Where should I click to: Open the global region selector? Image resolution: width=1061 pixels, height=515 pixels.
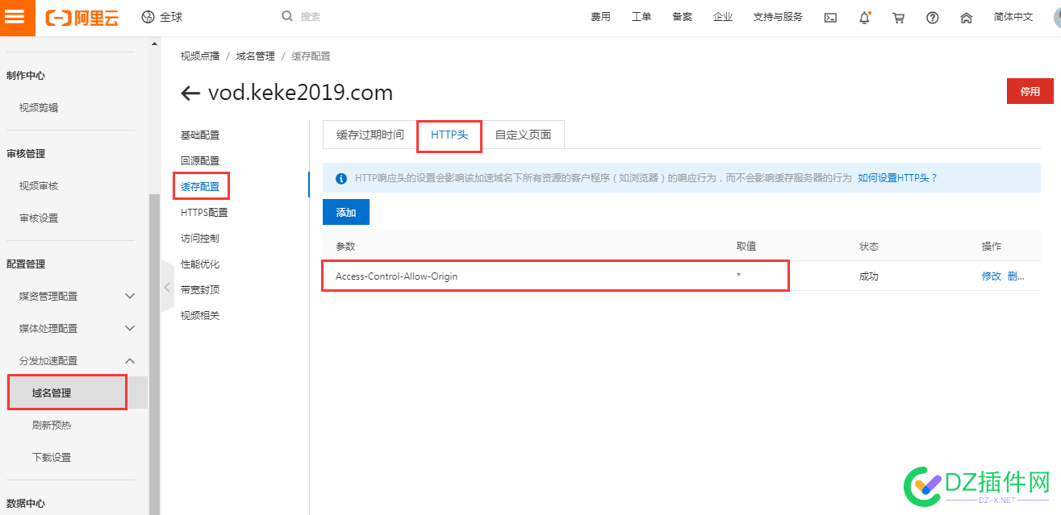pyautogui.click(x=161, y=17)
